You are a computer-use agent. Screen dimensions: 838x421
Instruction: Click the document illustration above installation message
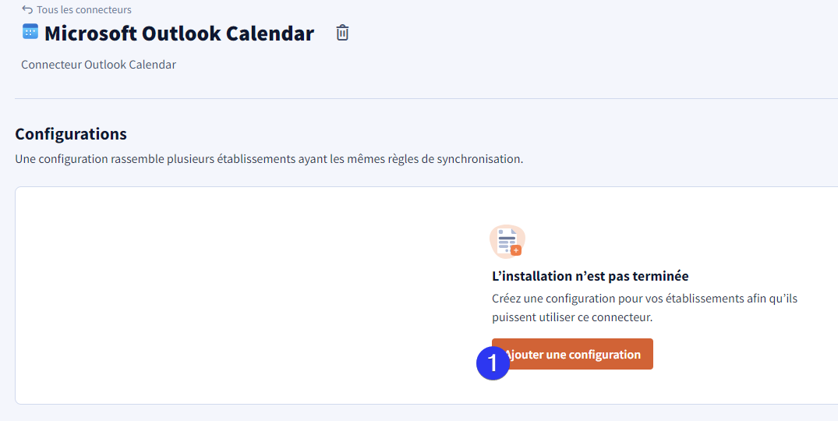coord(507,242)
